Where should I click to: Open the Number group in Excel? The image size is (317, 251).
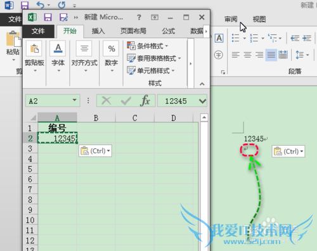pos(112,56)
